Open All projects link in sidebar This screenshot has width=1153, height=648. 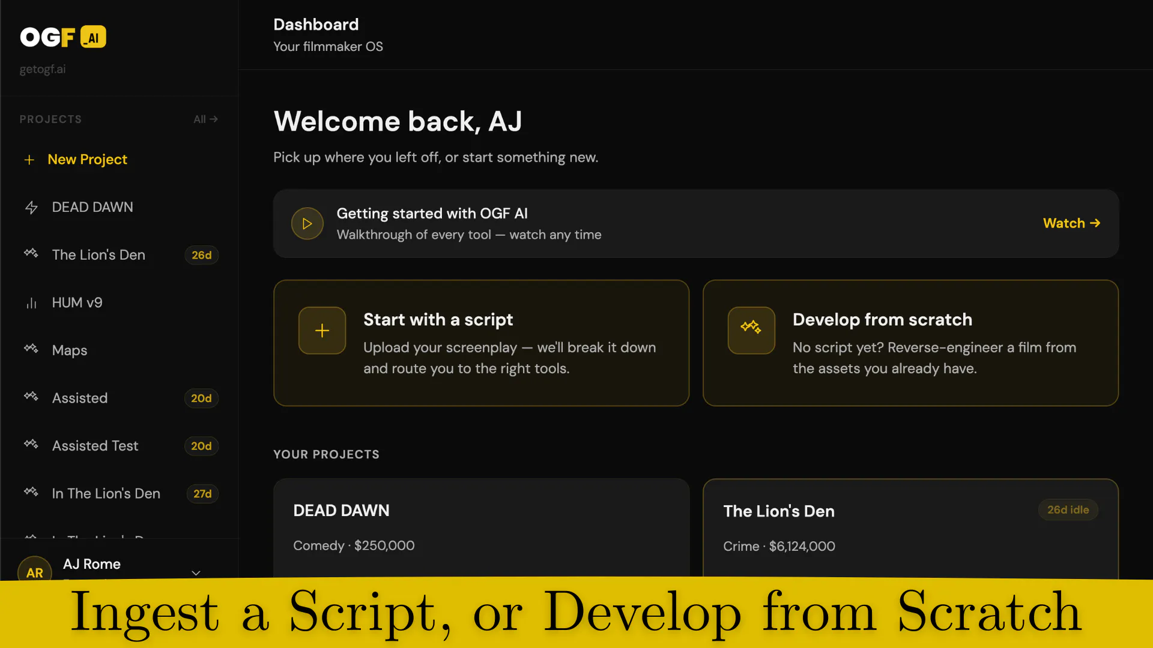[x=205, y=119]
